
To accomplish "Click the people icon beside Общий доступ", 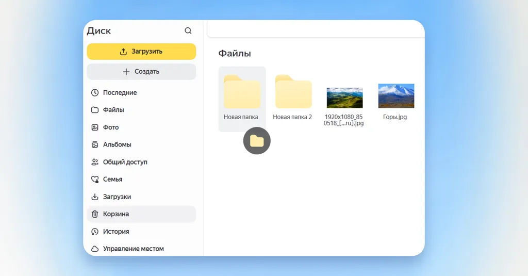I will 95,162.
